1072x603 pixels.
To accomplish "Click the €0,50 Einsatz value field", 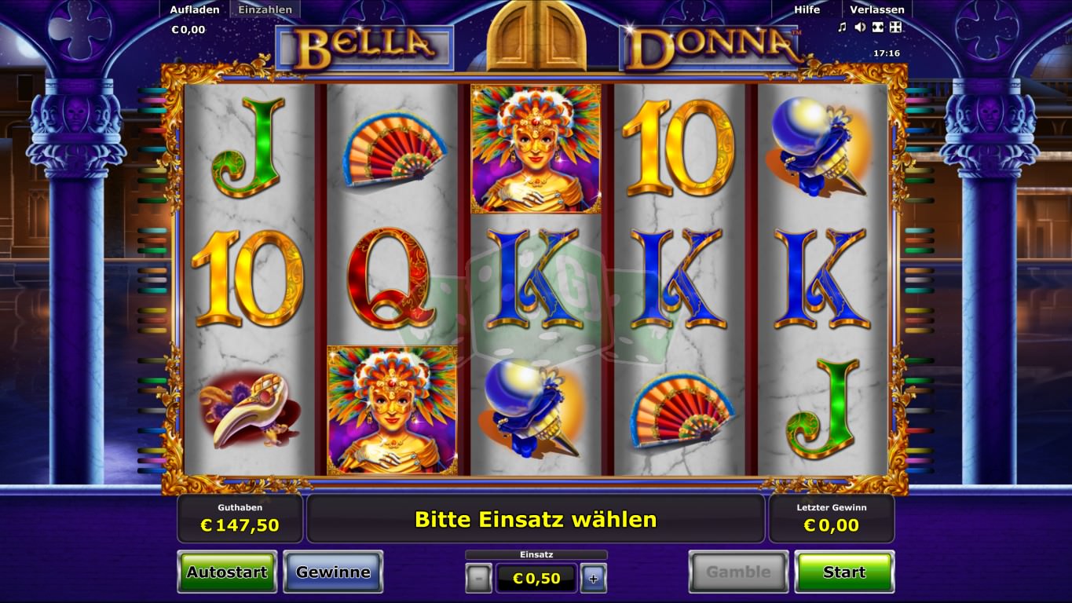I will tap(536, 579).
